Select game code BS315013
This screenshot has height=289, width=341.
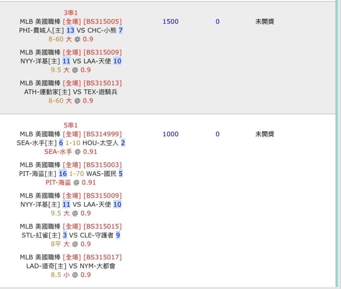pos(103,83)
